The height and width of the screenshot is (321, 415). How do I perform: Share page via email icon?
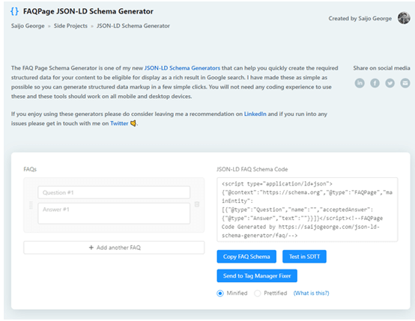[x=405, y=83]
